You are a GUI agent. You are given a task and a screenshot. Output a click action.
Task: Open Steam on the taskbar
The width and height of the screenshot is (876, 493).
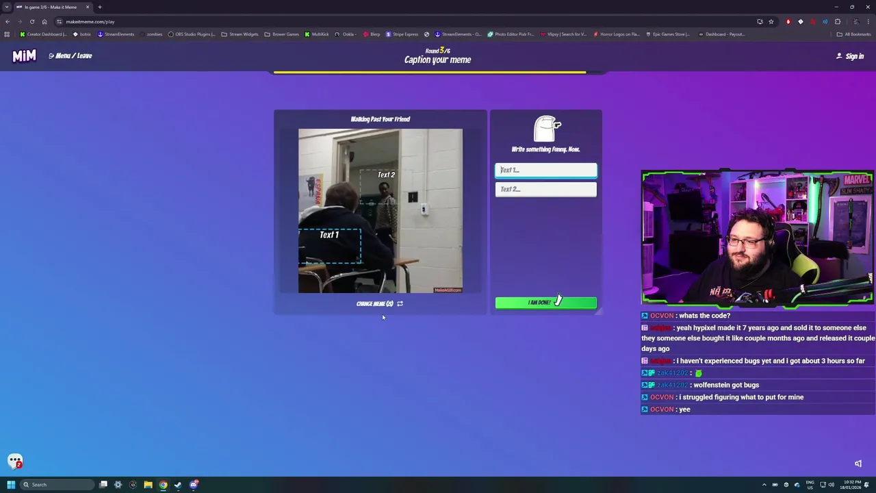178,485
